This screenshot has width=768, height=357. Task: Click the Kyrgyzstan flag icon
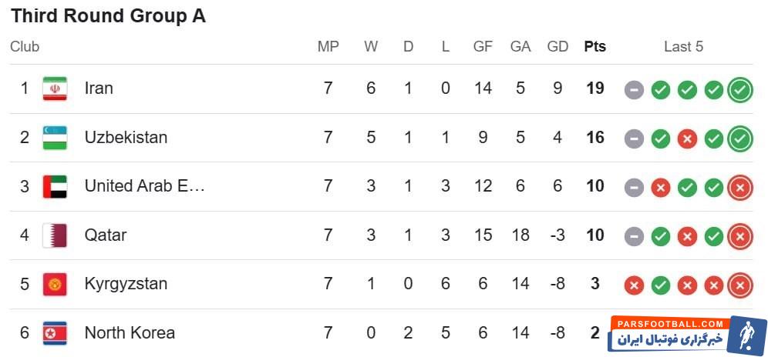click(x=55, y=284)
